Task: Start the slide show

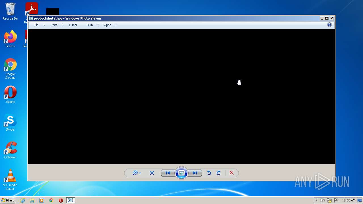Action: [181, 173]
